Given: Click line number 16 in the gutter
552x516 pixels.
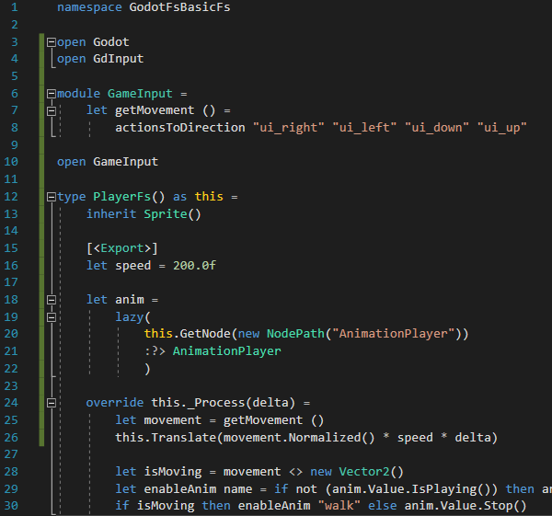Looking at the screenshot, I should click(12, 266).
